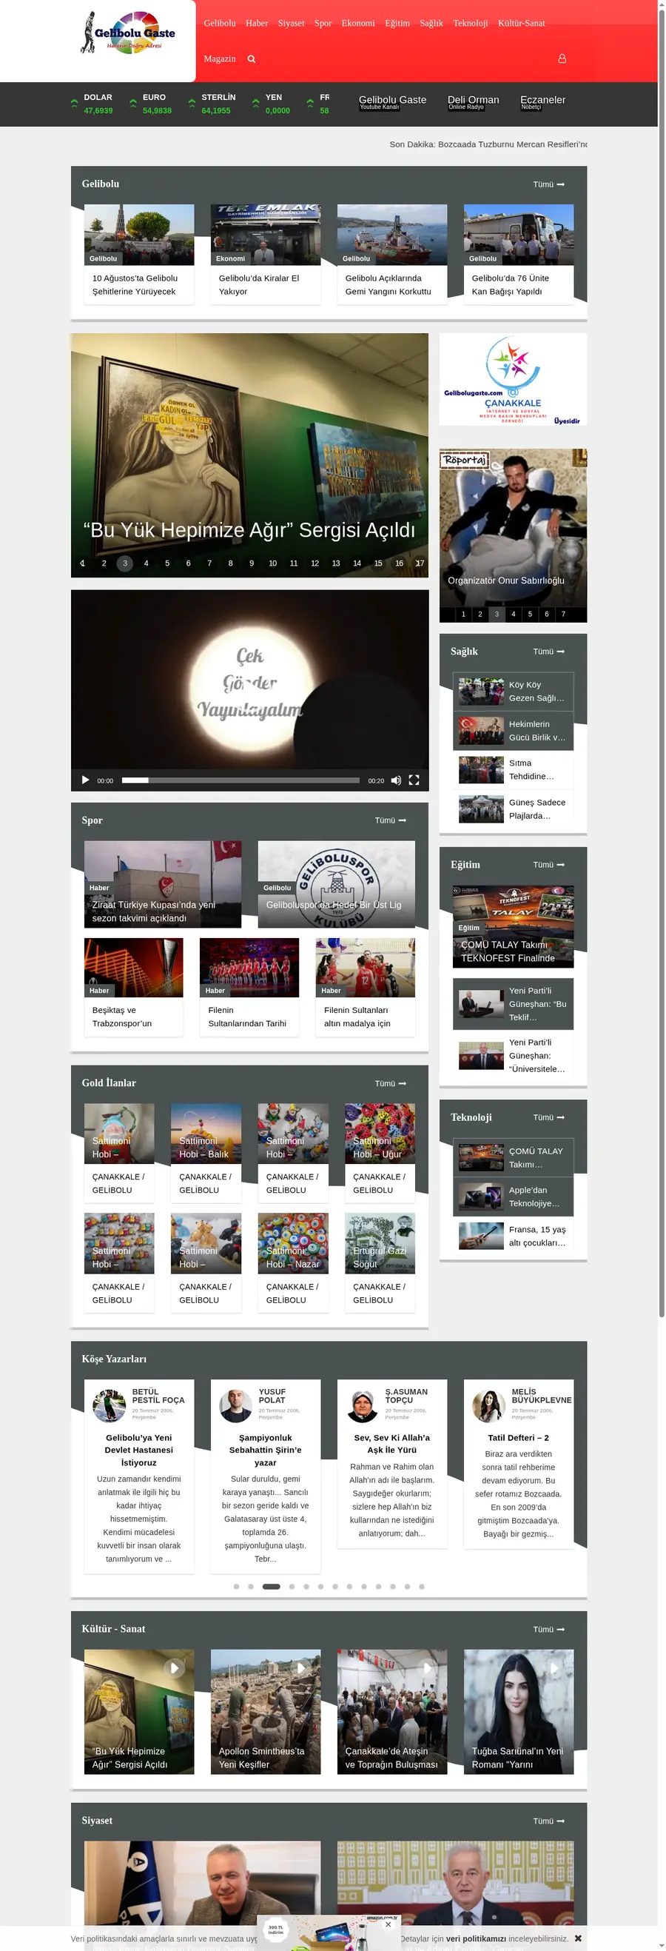Close the bottom advertisement popup
This screenshot has height=1951, width=666.
click(388, 1924)
